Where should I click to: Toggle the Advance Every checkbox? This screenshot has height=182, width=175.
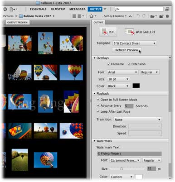click(98, 105)
